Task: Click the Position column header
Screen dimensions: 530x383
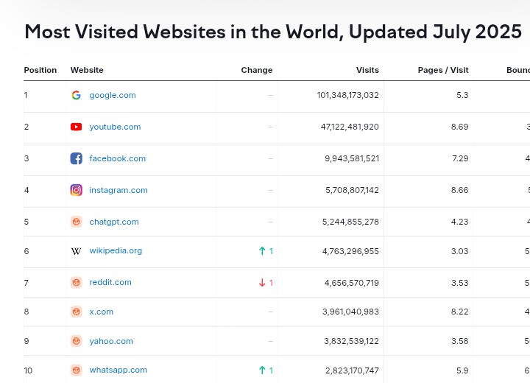Action: [40, 70]
